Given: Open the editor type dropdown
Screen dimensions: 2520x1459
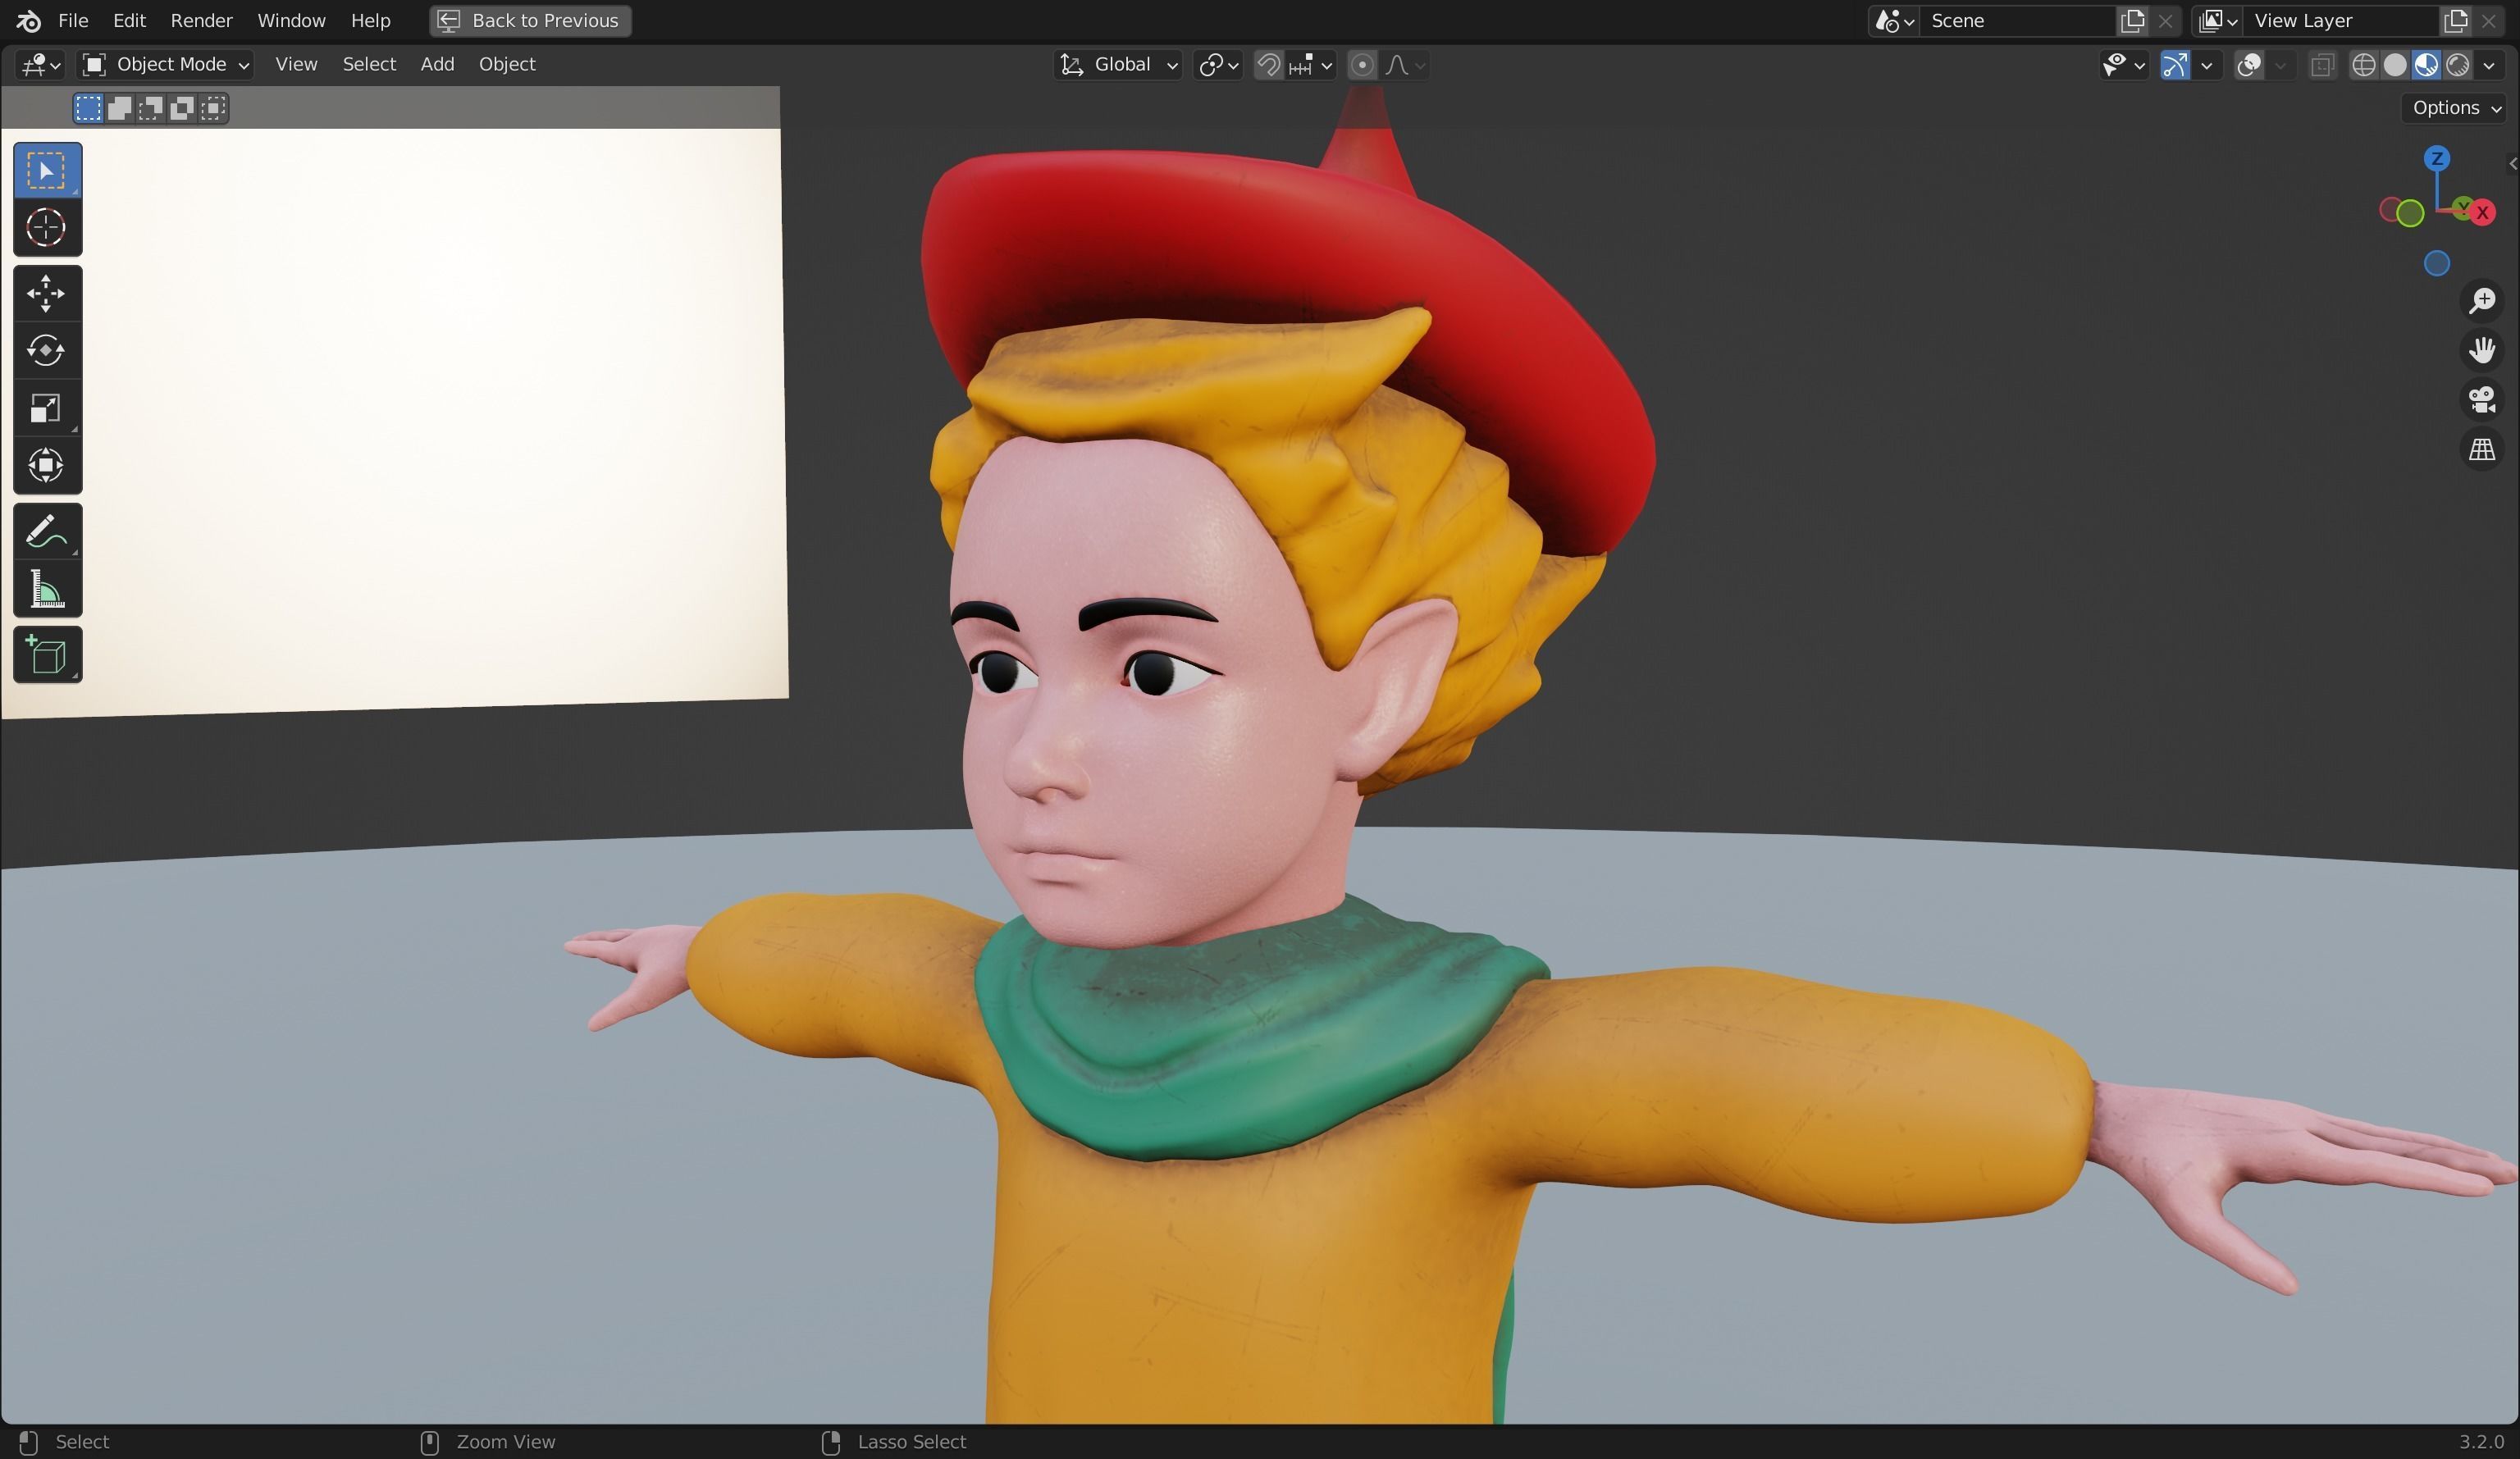Looking at the screenshot, I should point(41,65).
